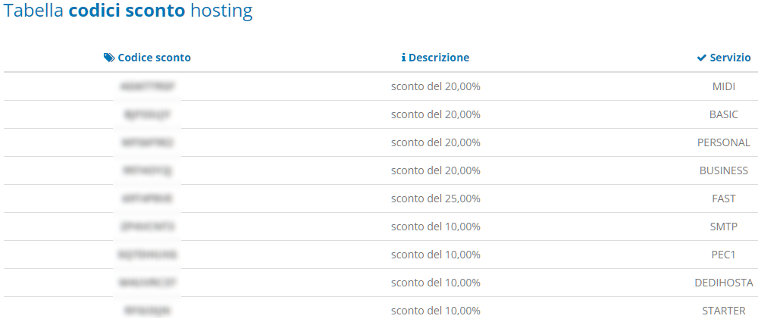Select the Codice sconto column header
758x322 pixels.
148,58
